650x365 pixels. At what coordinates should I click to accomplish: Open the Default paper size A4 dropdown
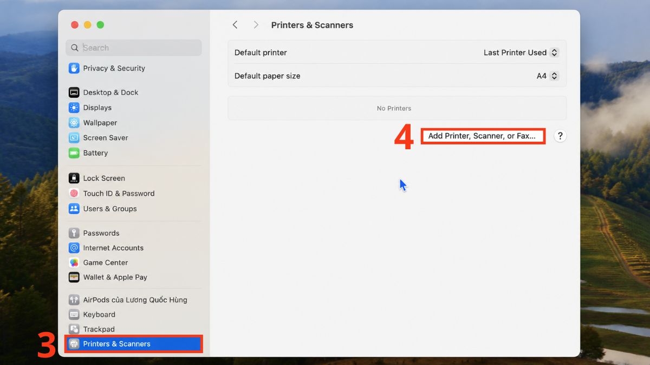pyautogui.click(x=547, y=76)
